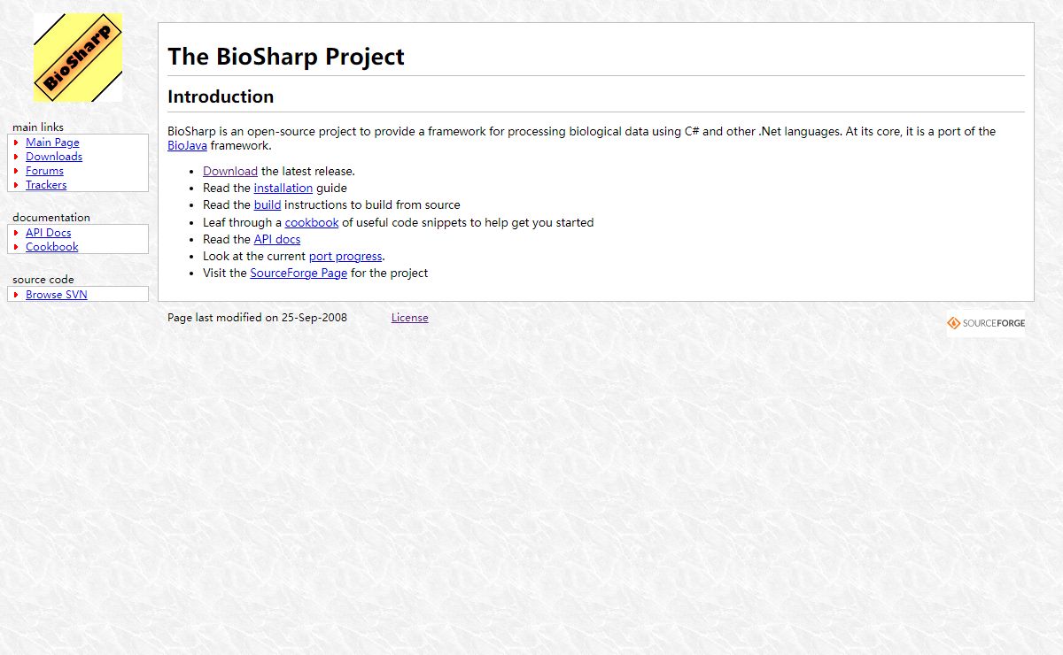Click red arrow bullet beside Trackers

[x=16, y=185]
